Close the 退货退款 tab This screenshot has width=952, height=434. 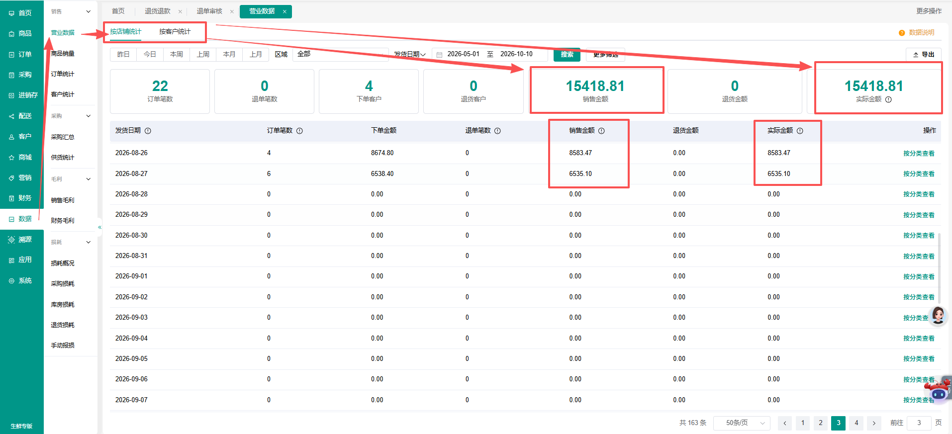tap(180, 11)
